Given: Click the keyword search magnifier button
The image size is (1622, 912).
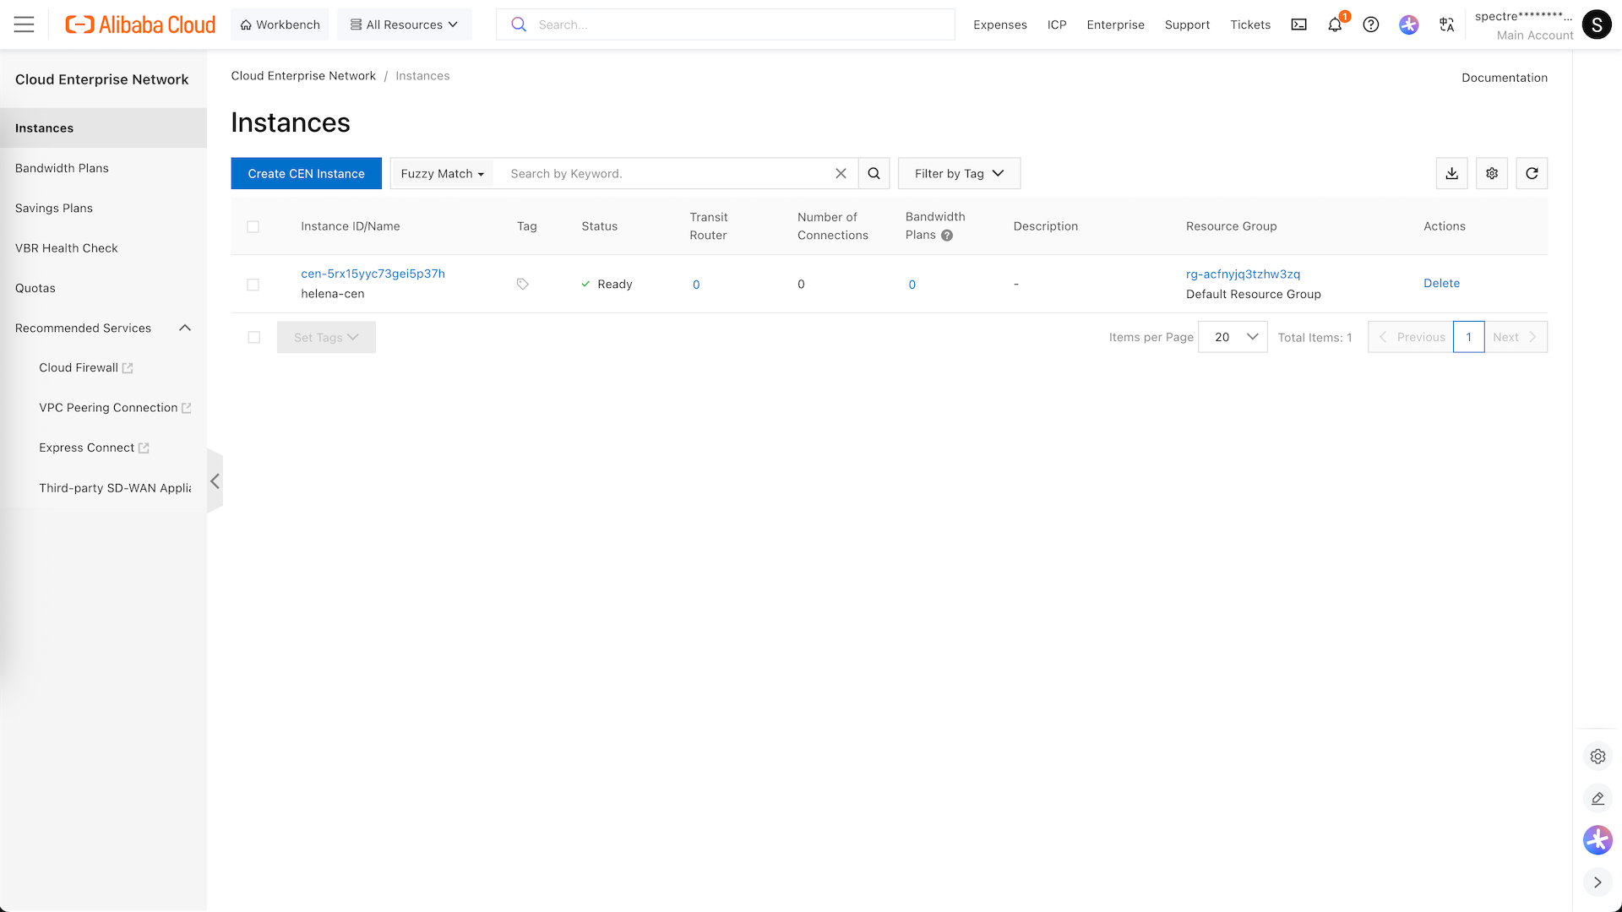Looking at the screenshot, I should (874, 173).
